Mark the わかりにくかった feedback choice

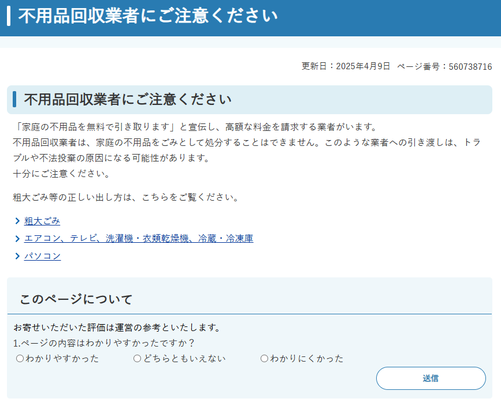264,358
